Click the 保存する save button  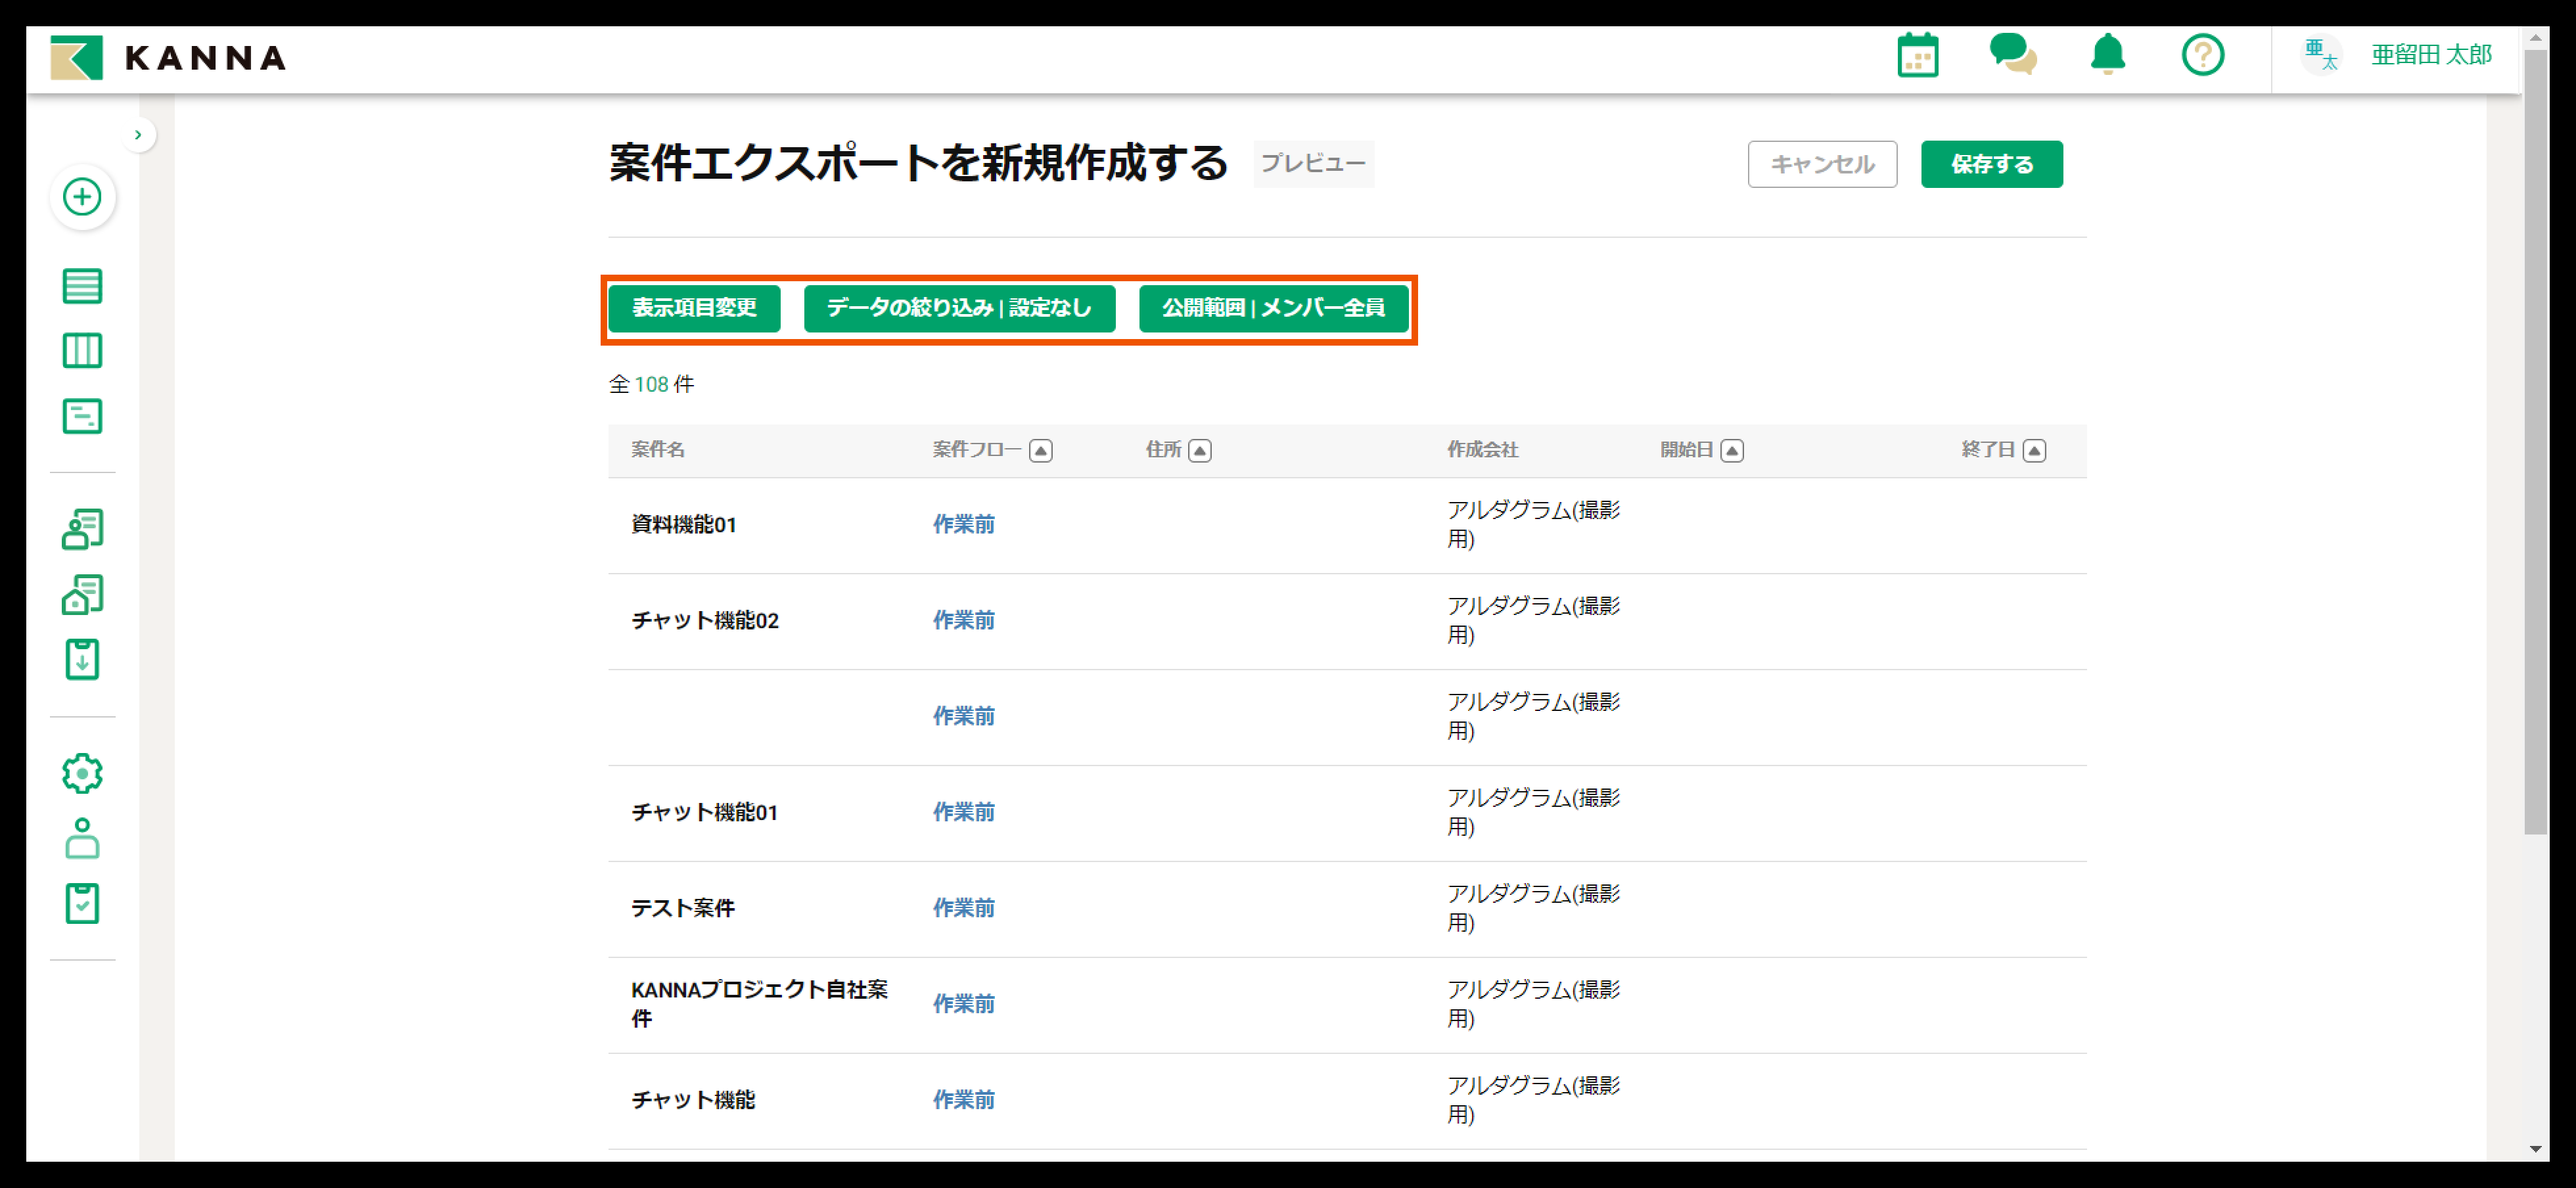pyautogui.click(x=1990, y=163)
